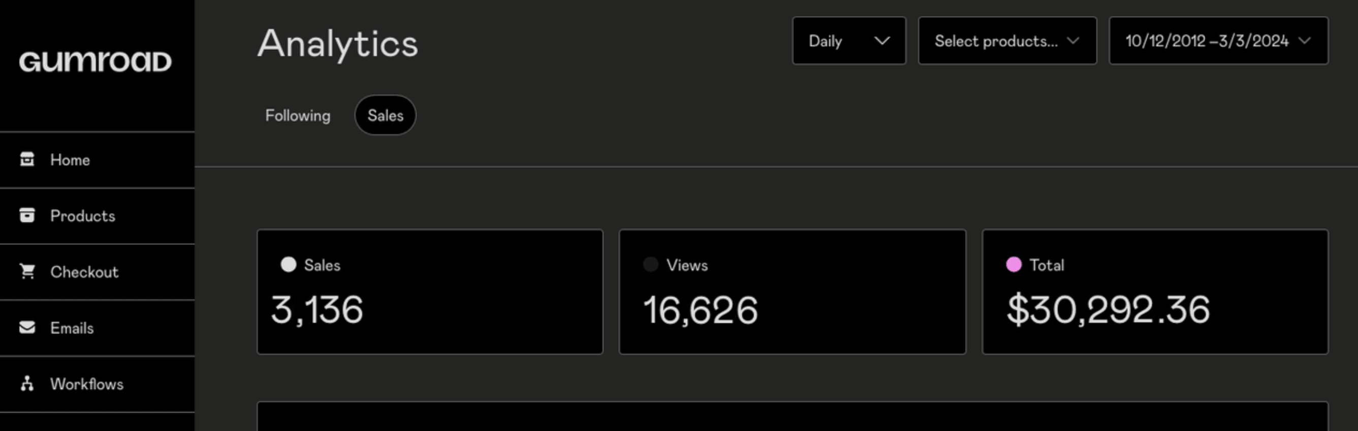
Task: Click the Gumroad logo
Action: tap(95, 61)
